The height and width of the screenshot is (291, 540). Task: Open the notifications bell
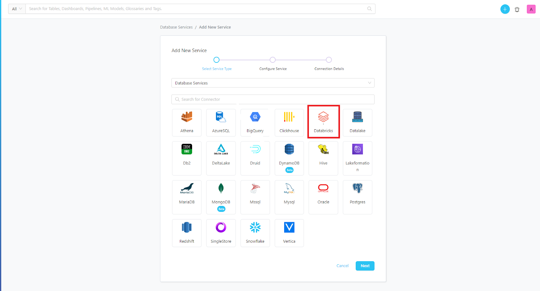517,9
